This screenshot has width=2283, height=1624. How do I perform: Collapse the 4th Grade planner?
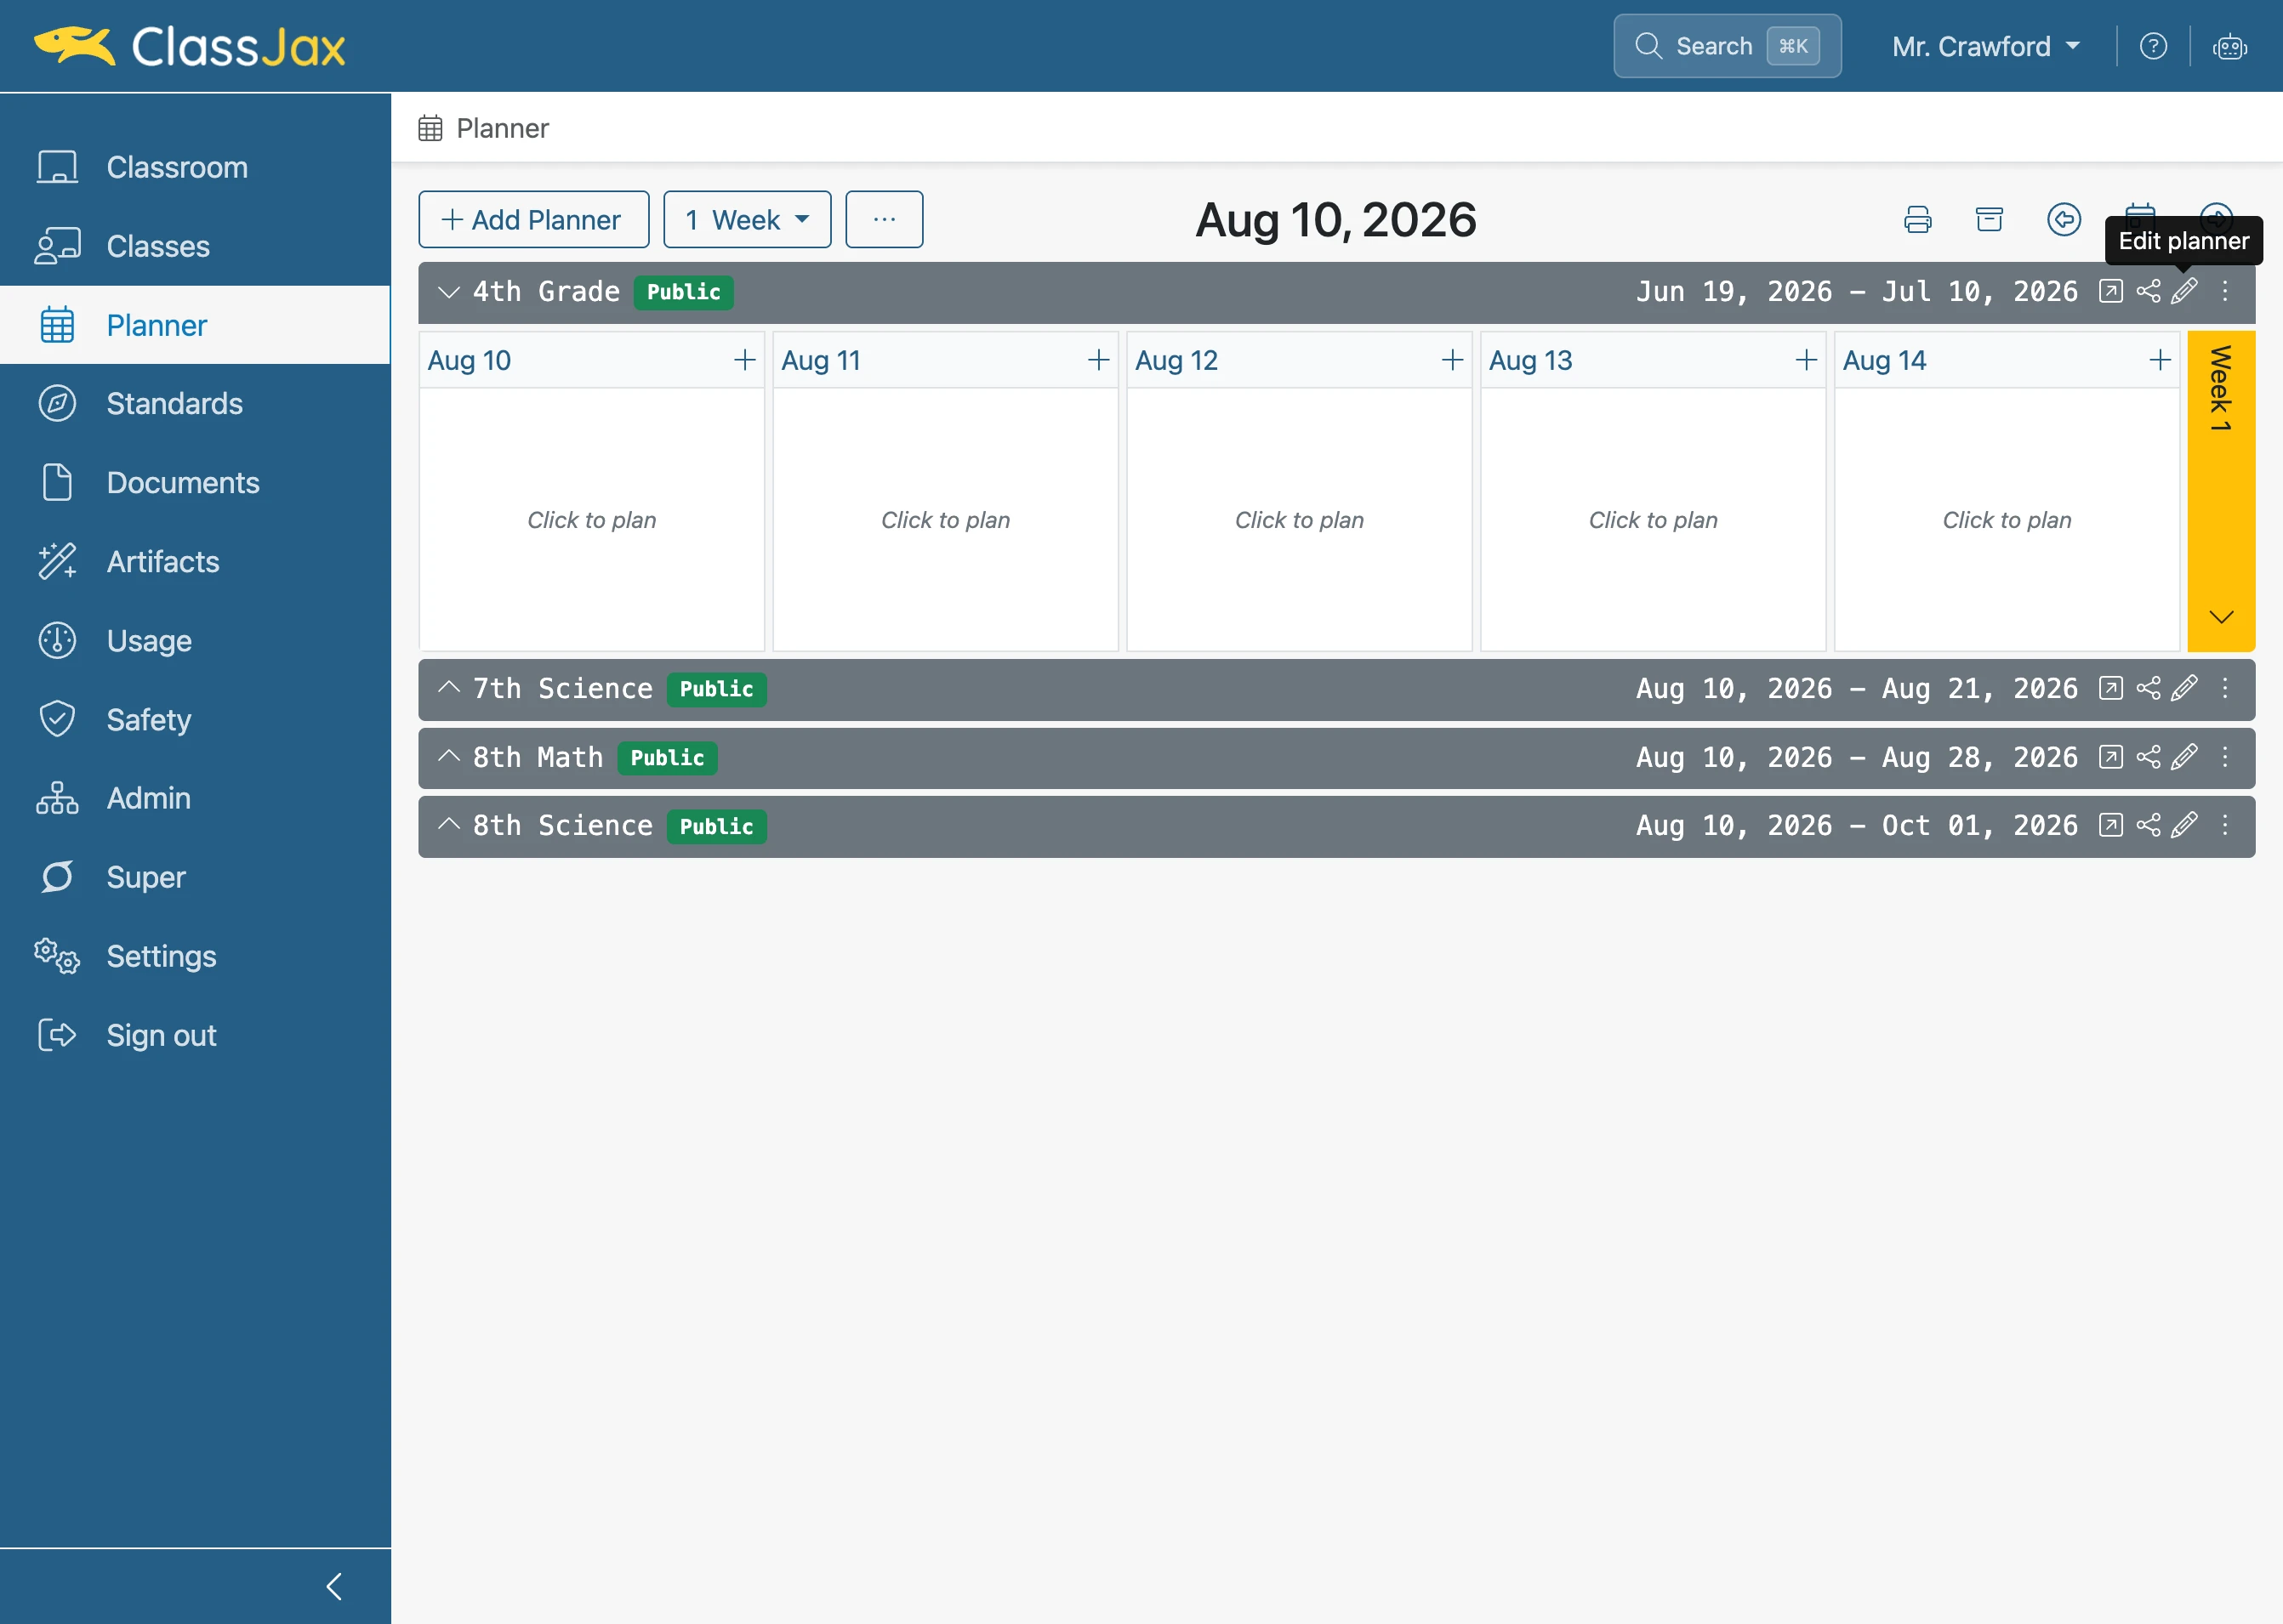[x=448, y=292]
